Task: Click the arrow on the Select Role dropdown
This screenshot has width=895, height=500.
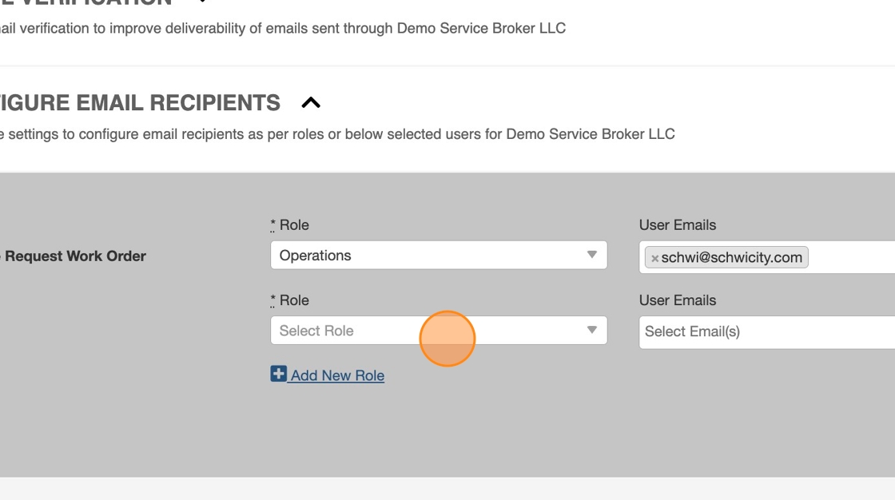Action: point(592,330)
